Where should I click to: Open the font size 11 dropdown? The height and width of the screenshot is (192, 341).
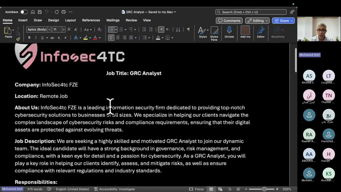(x=63, y=29)
